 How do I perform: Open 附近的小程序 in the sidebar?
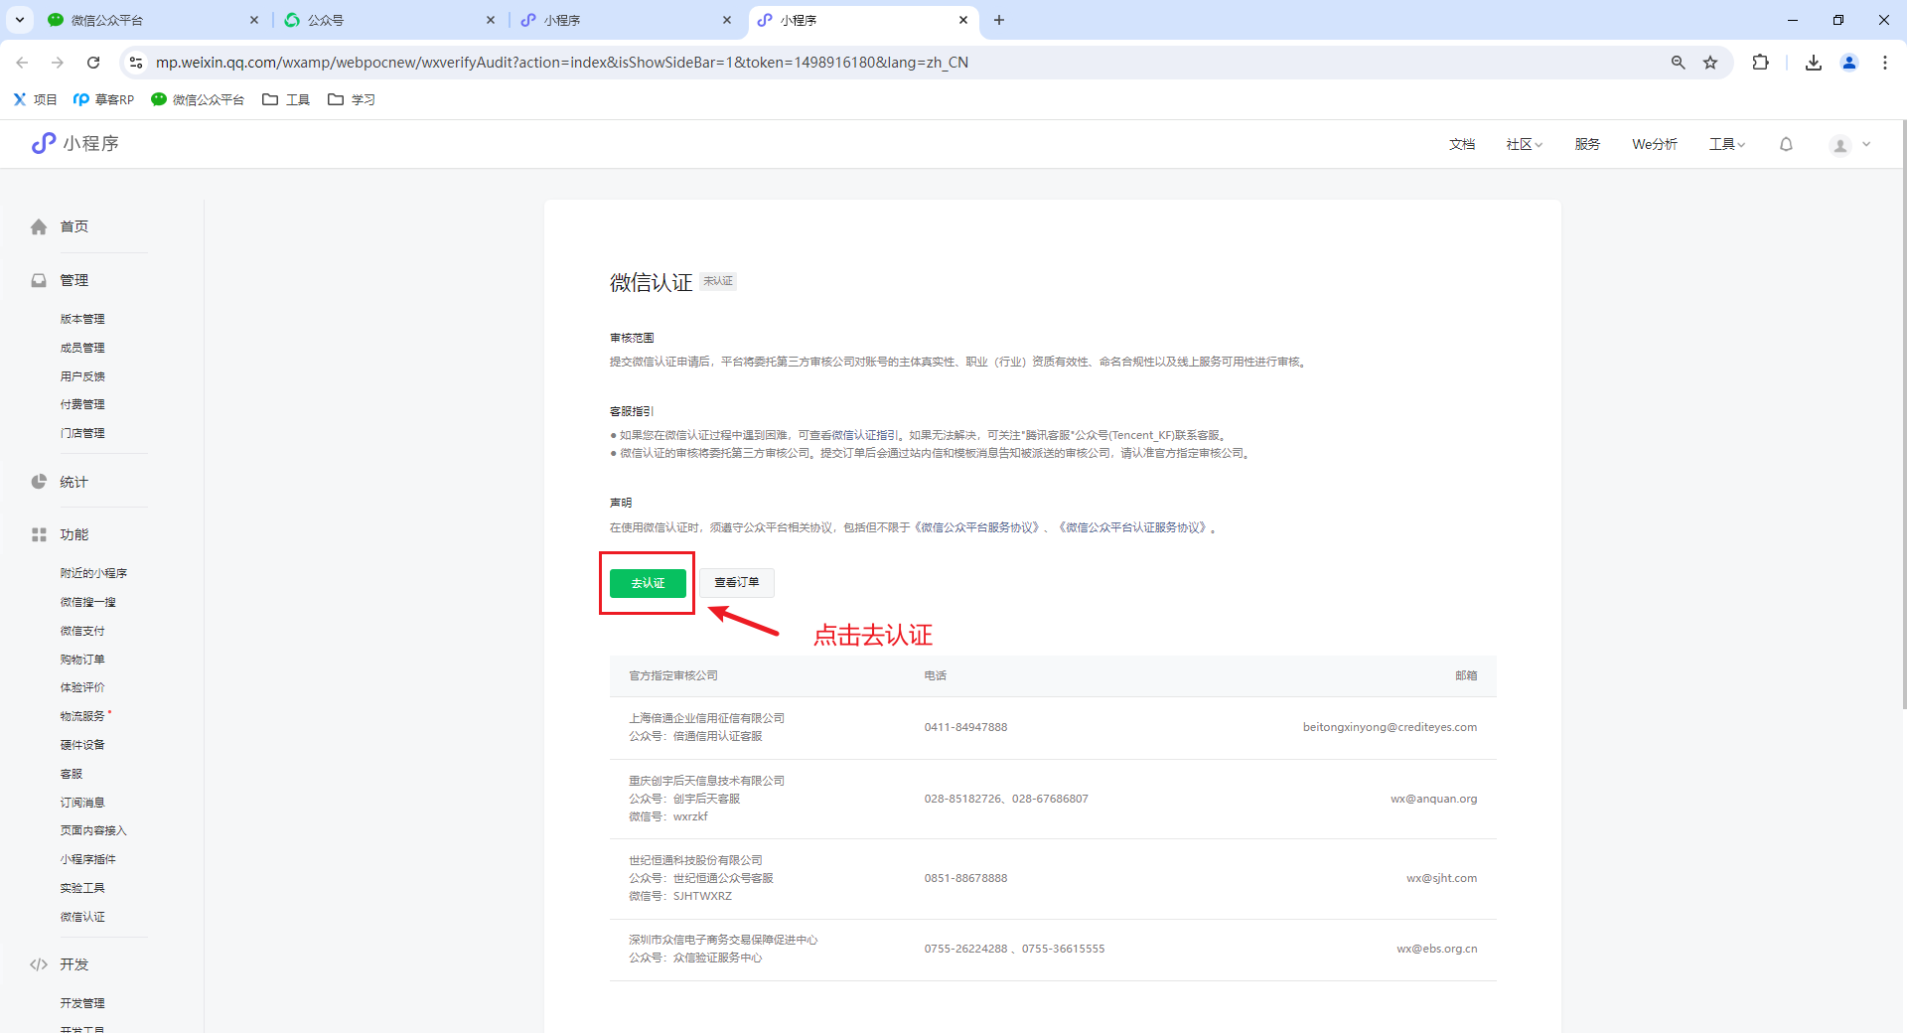tap(93, 573)
